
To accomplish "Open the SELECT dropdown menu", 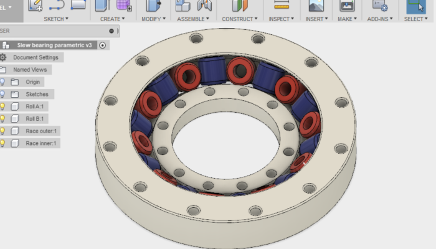I will 415,19.
